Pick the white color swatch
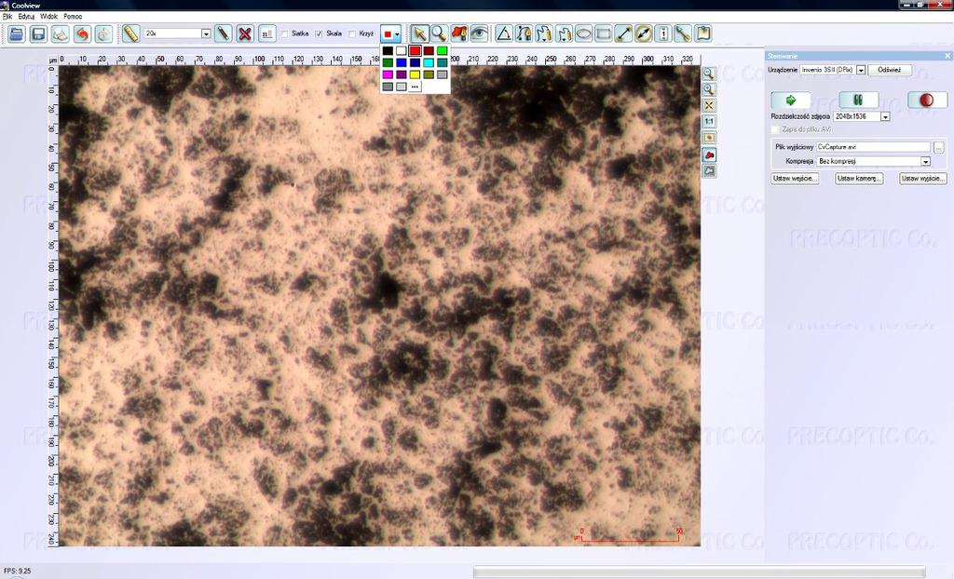 (x=401, y=50)
